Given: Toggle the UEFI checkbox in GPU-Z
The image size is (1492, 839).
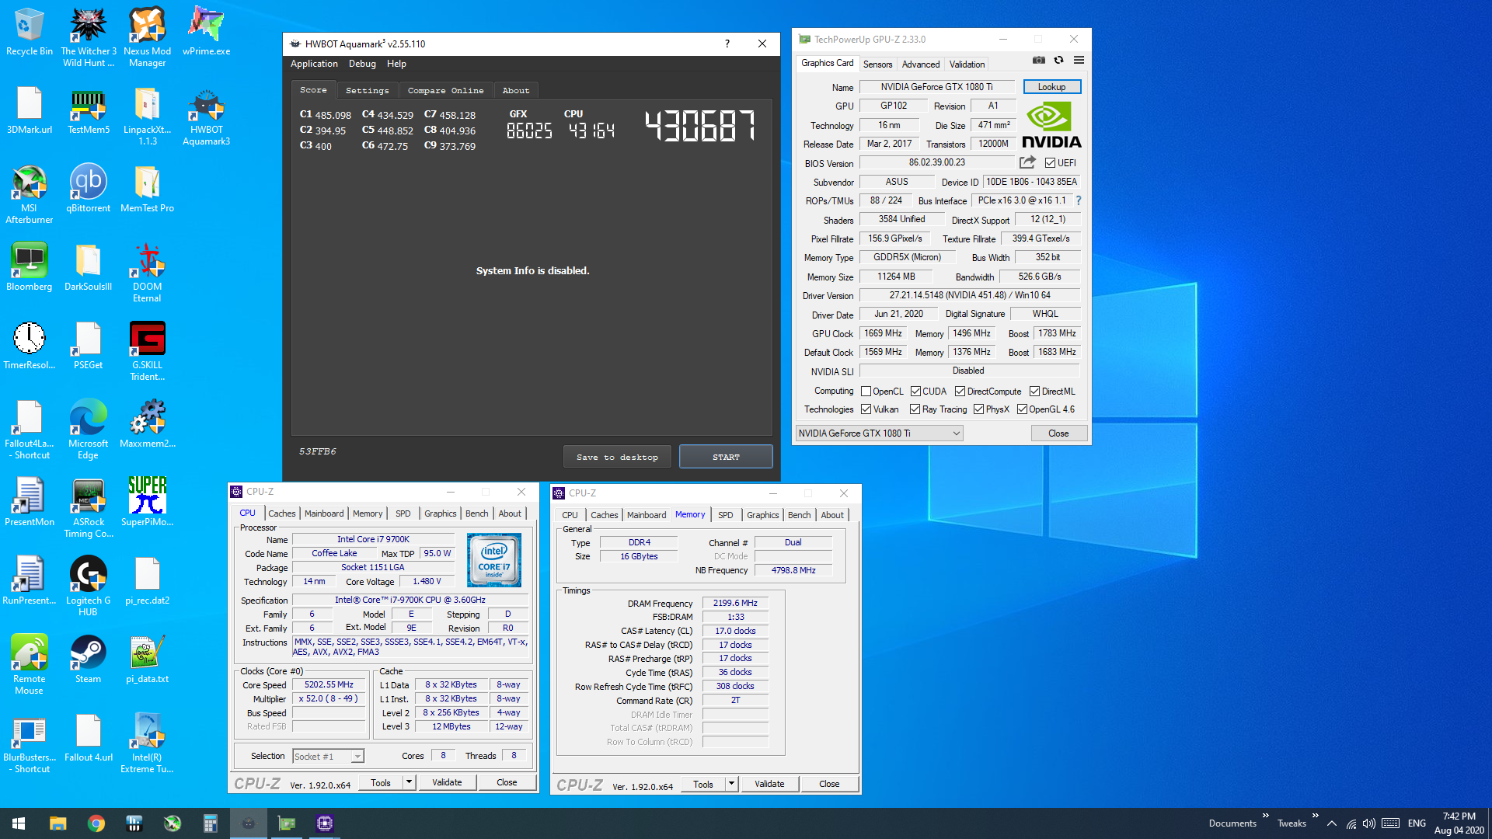Looking at the screenshot, I should coord(1051,163).
